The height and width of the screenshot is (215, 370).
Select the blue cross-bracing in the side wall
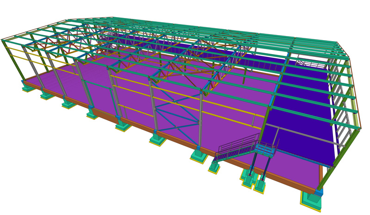pyautogui.click(x=176, y=116)
